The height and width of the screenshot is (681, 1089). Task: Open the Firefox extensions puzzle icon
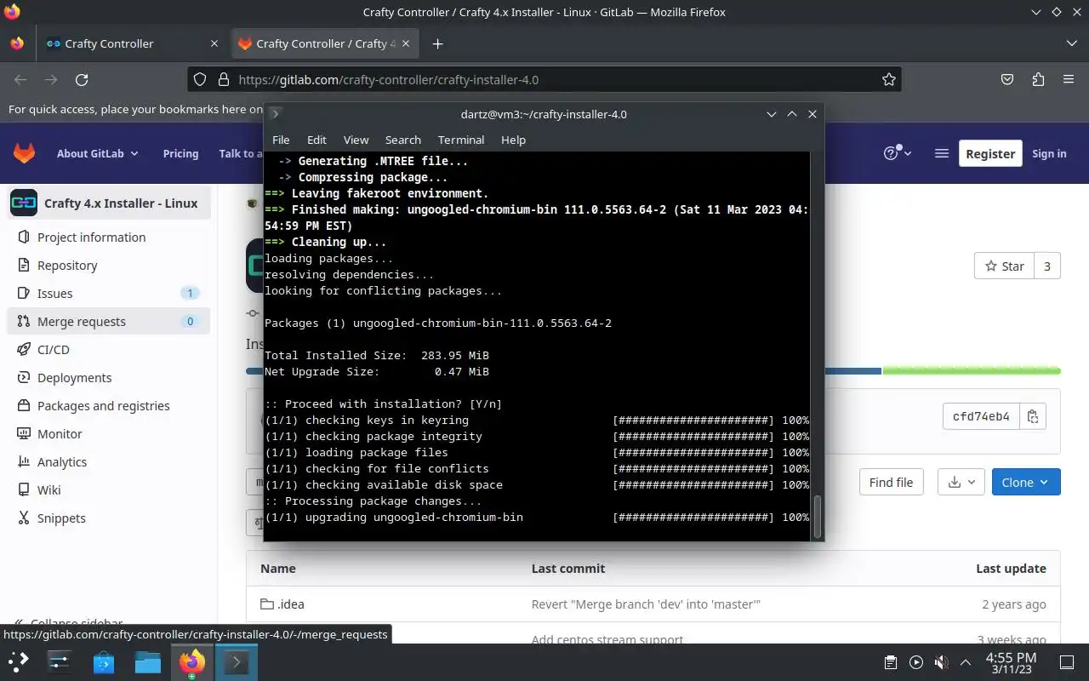1038,79
